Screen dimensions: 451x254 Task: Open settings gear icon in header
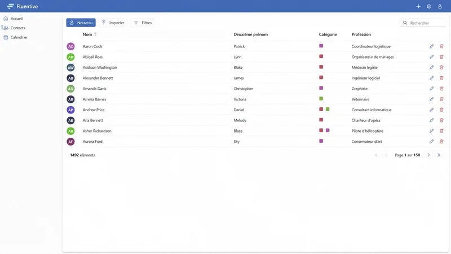tap(429, 6)
